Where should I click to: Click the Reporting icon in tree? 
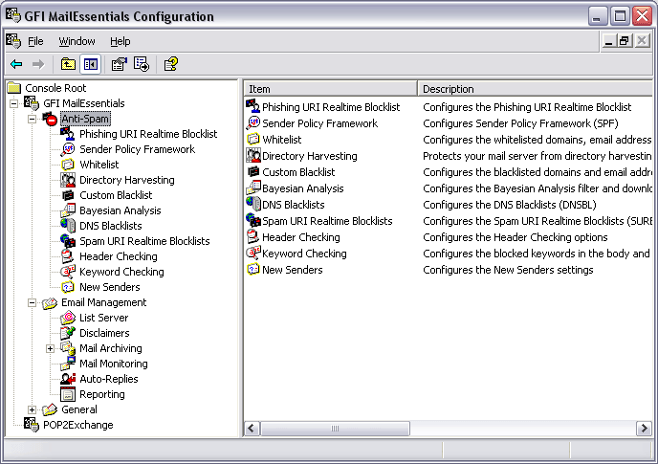[x=68, y=394]
